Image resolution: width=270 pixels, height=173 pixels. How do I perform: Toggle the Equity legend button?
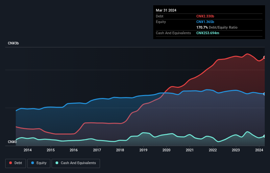click(39, 163)
